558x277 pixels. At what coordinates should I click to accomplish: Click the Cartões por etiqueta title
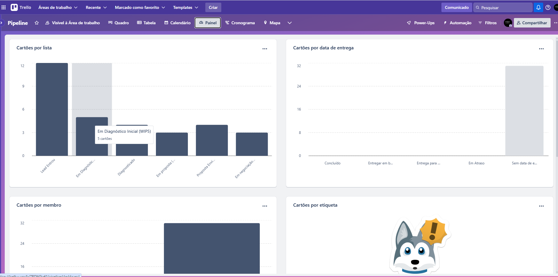coord(315,205)
